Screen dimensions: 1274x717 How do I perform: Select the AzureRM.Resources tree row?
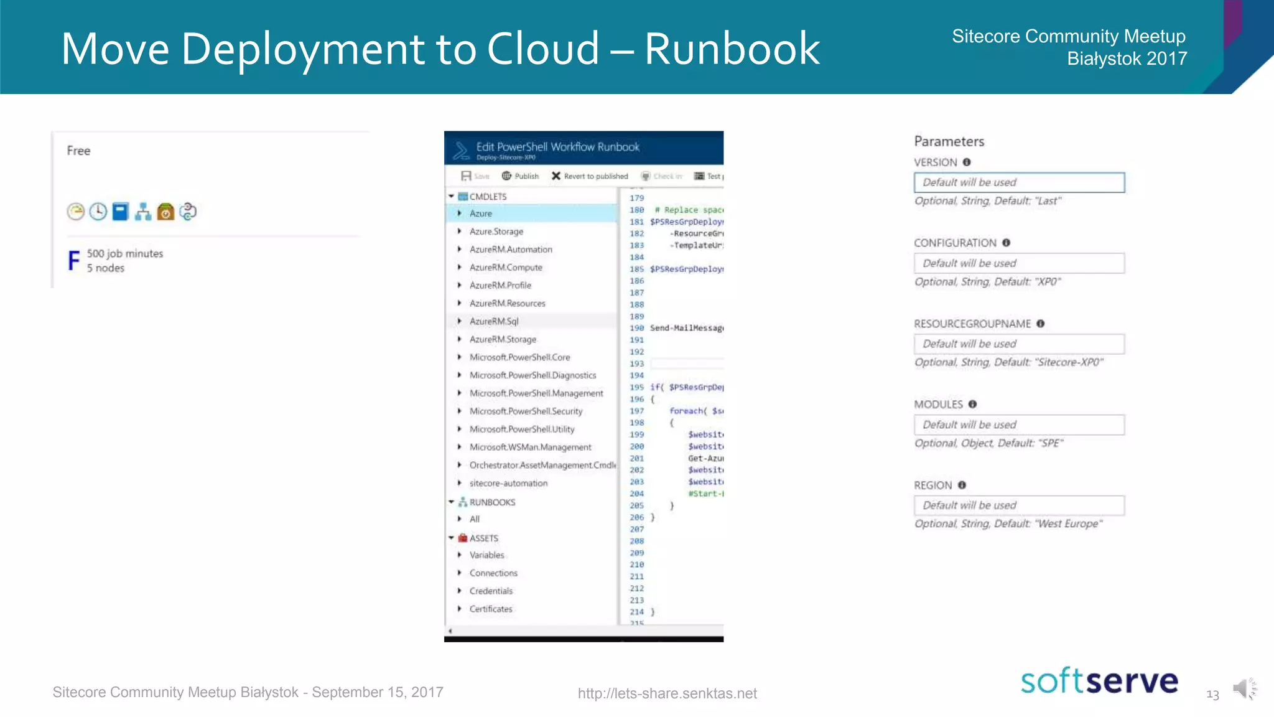(532, 304)
